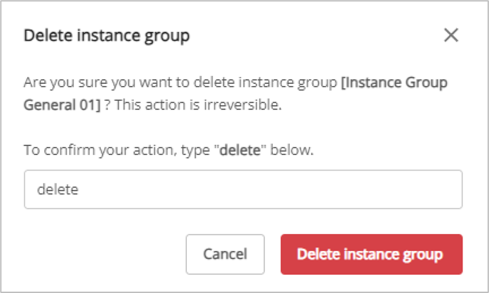Screen dimensions: 489x293
Task: Click empty right area of the input box
Action: pos(379,189)
